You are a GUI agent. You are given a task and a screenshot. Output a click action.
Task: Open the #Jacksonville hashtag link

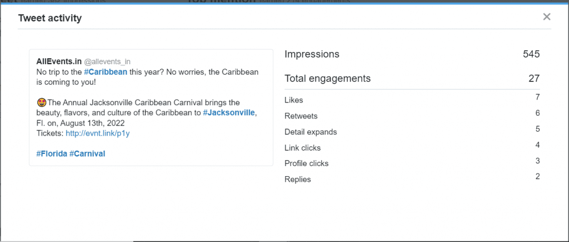(x=229, y=112)
